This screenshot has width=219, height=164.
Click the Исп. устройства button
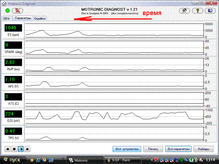[x=127, y=149]
